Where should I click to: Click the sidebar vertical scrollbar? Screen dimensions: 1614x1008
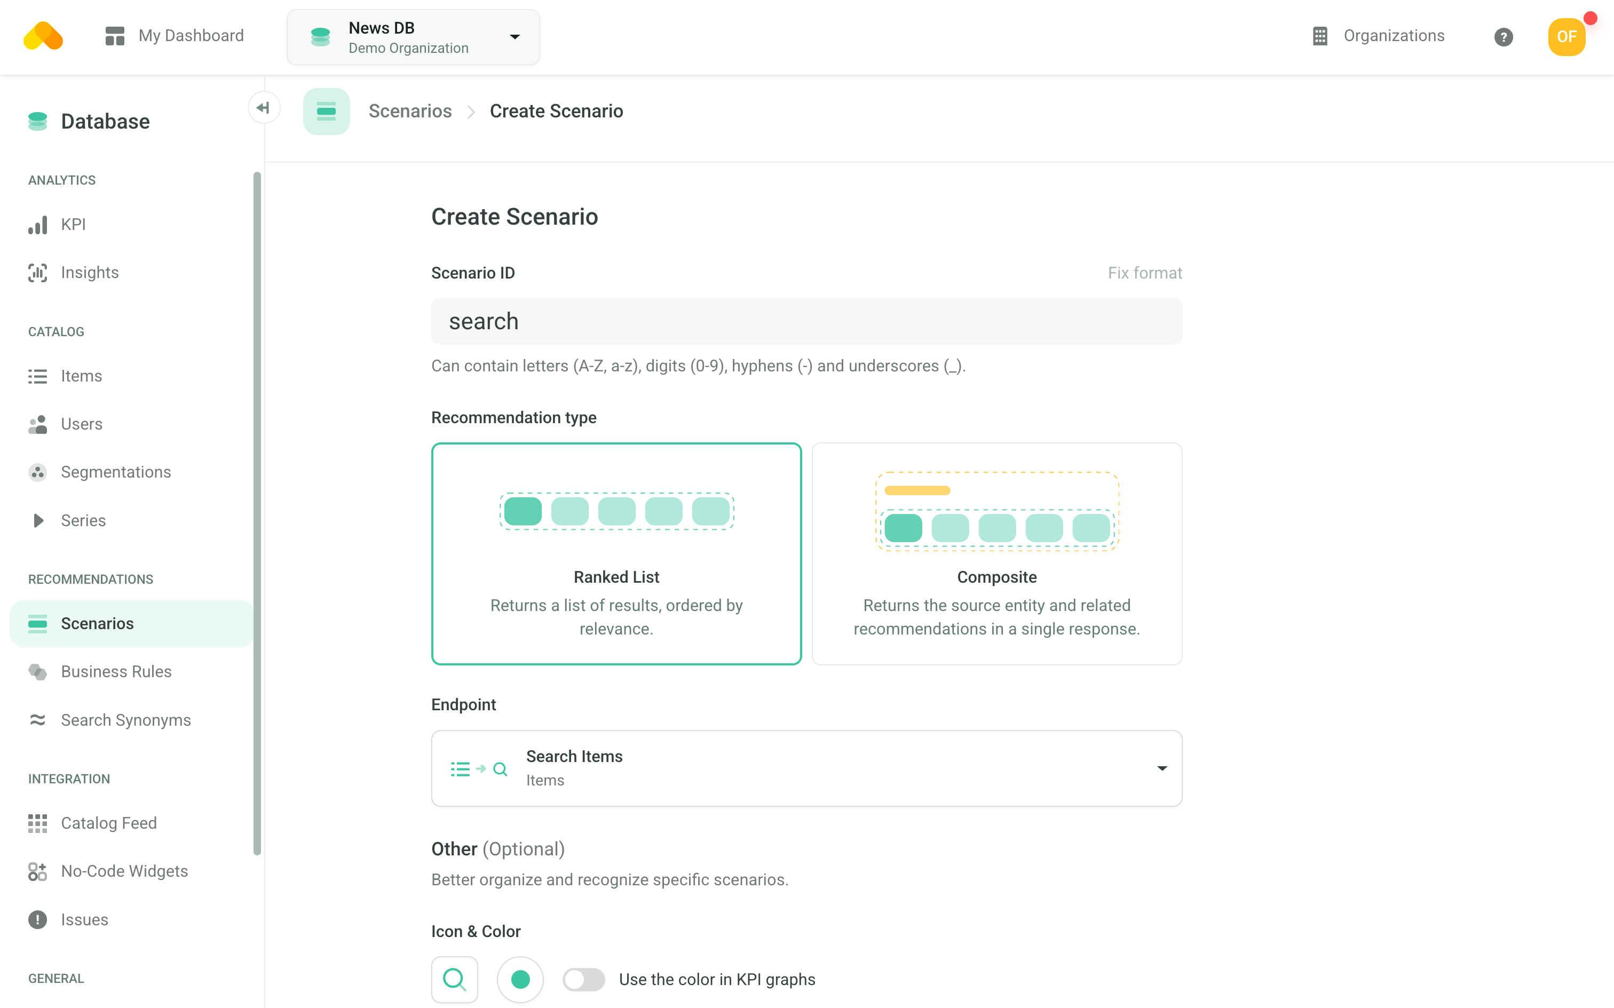coord(257,513)
